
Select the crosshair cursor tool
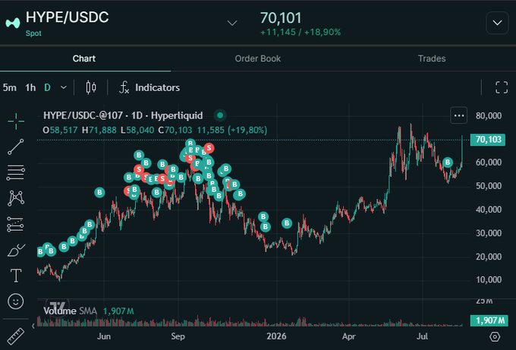click(x=15, y=121)
